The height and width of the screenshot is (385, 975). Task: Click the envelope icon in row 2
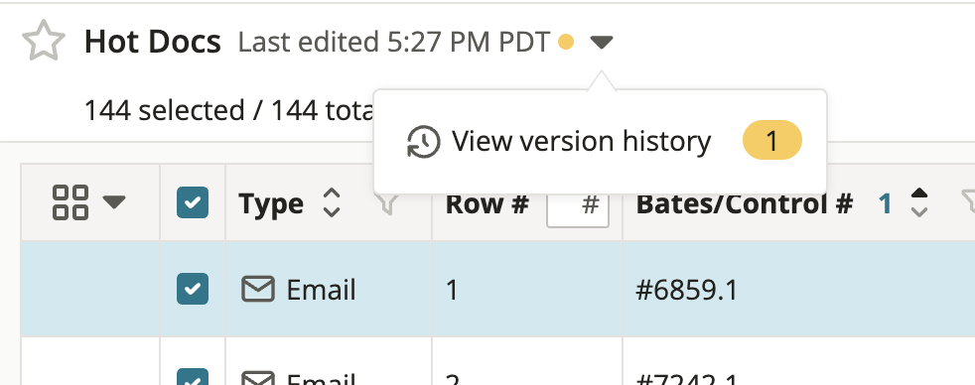tap(258, 377)
